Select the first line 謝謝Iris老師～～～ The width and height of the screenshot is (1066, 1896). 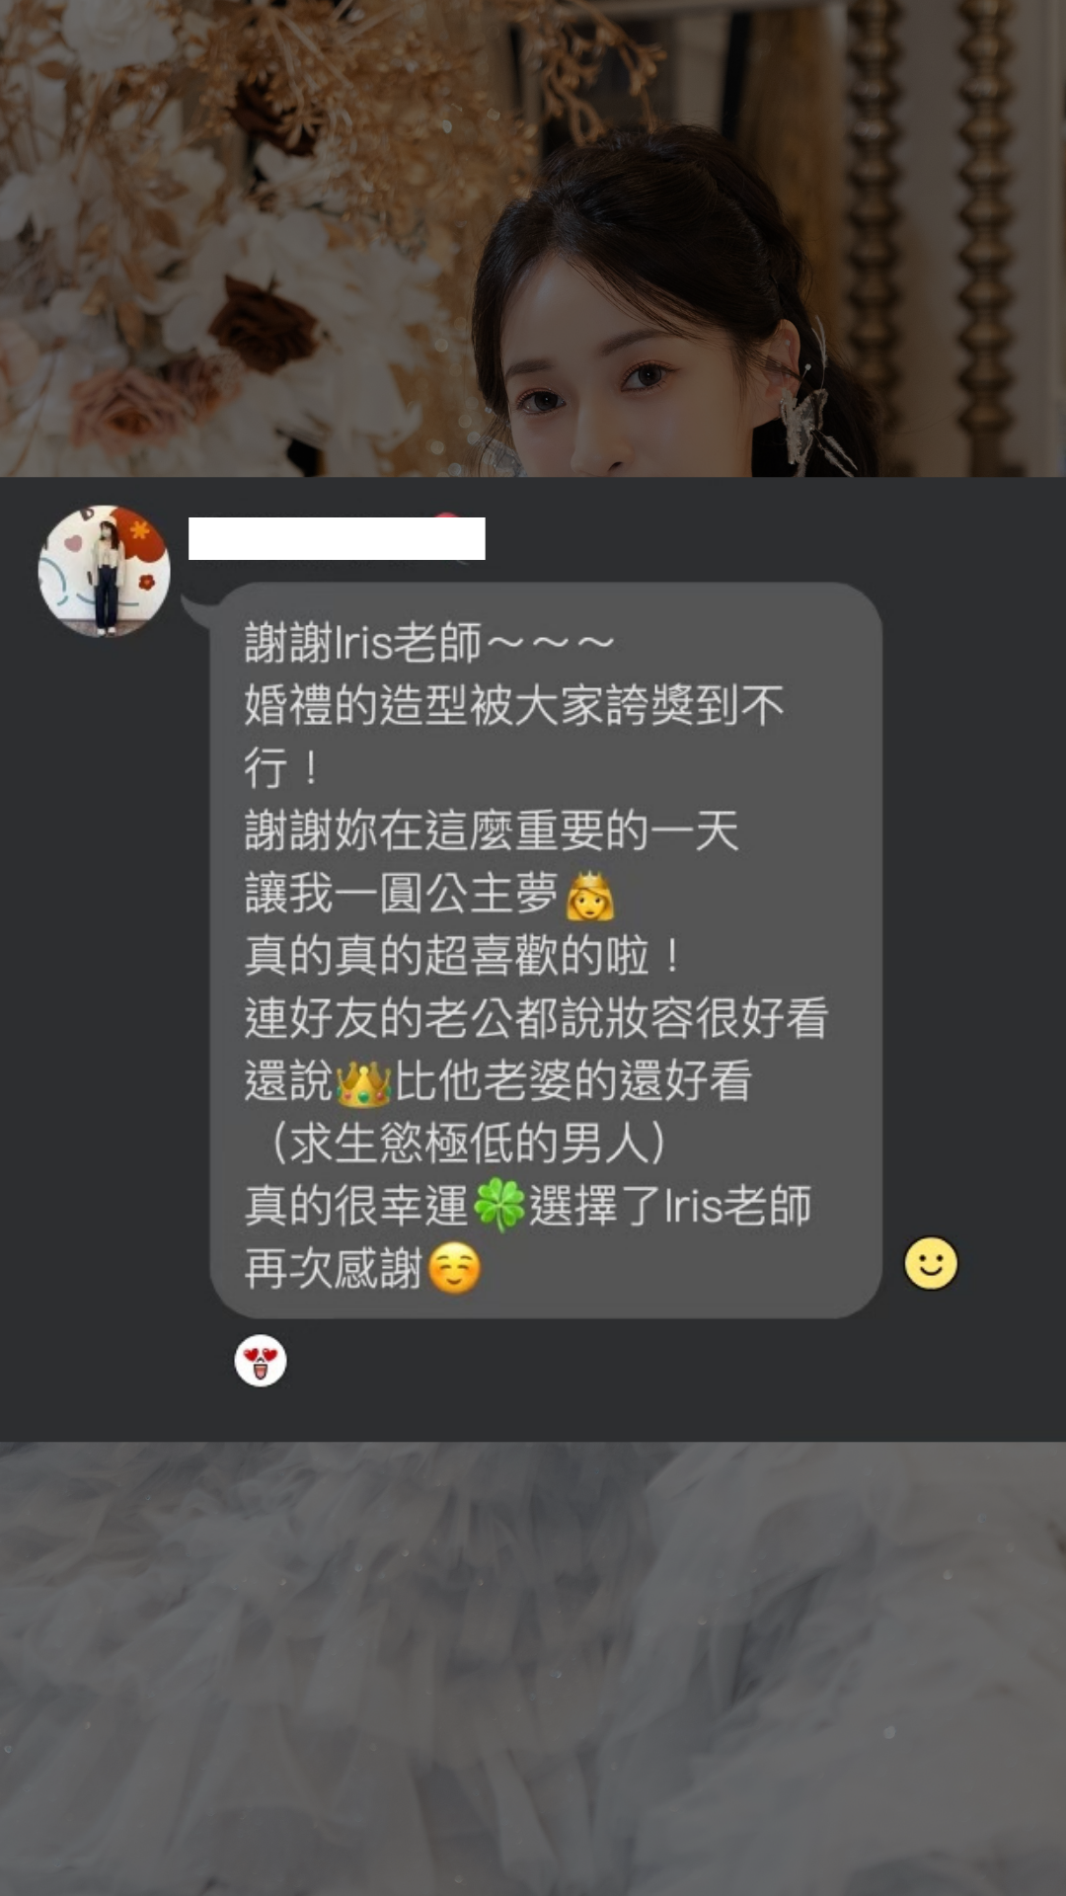coord(429,643)
